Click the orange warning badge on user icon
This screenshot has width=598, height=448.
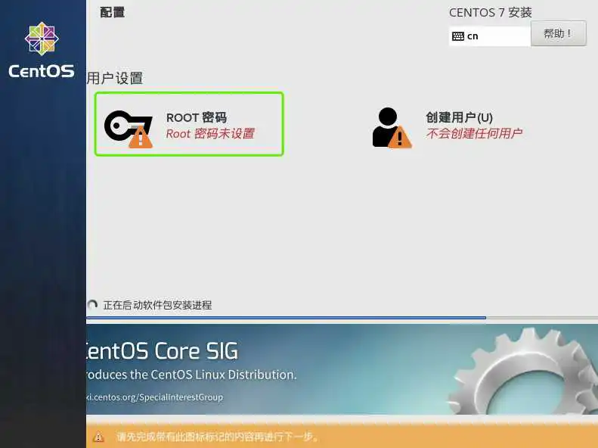pos(400,137)
